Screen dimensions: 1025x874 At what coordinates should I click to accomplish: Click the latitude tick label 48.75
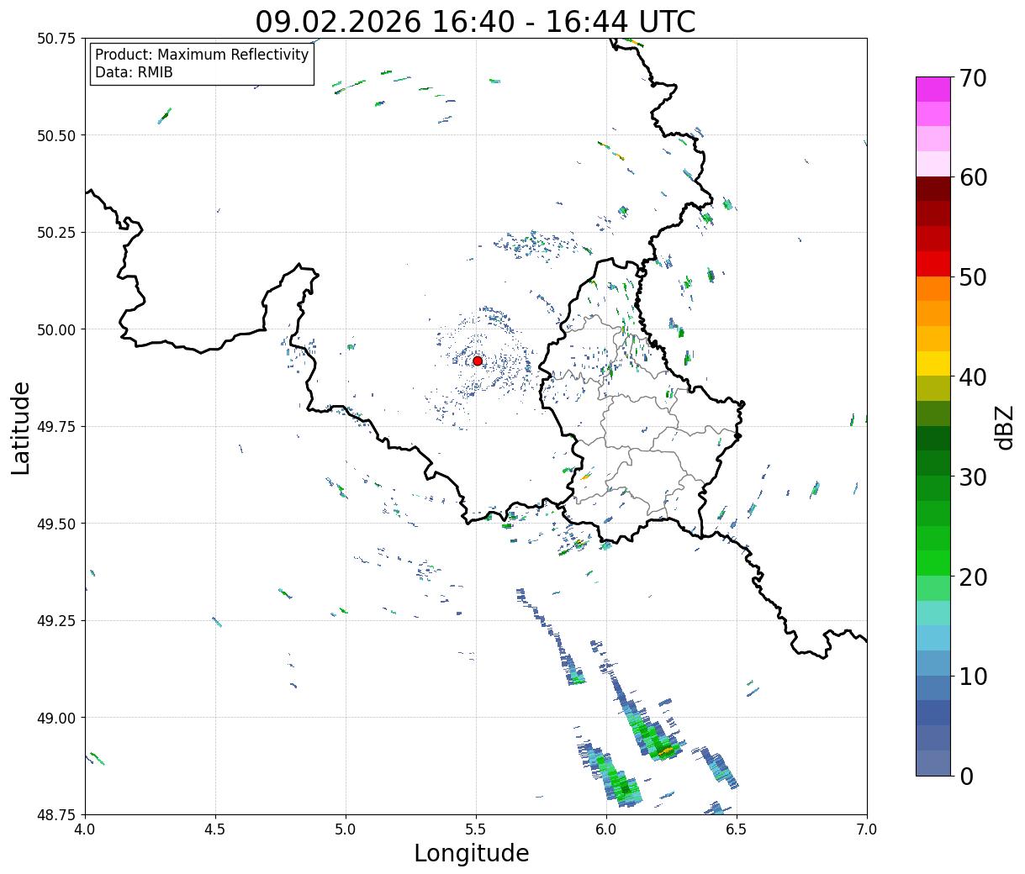[x=56, y=814]
